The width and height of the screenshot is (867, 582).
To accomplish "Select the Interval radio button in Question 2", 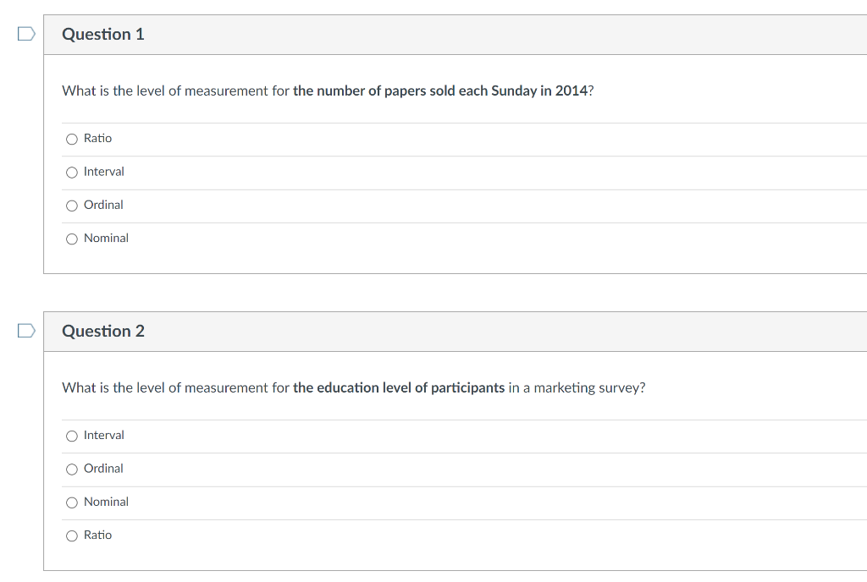I will [x=72, y=436].
